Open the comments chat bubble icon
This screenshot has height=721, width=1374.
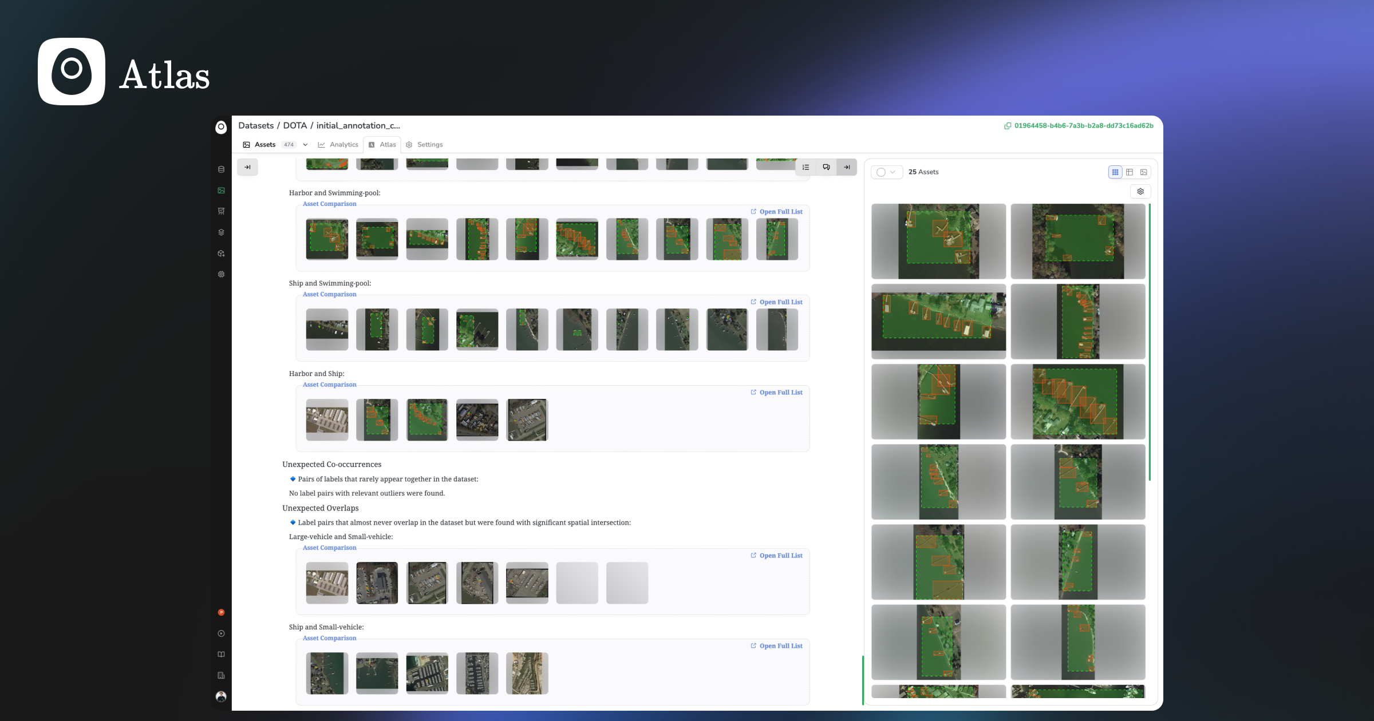[826, 167]
